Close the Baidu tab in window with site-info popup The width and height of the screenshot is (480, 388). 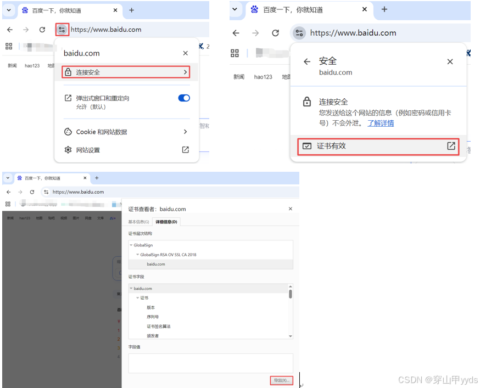point(115,10)
